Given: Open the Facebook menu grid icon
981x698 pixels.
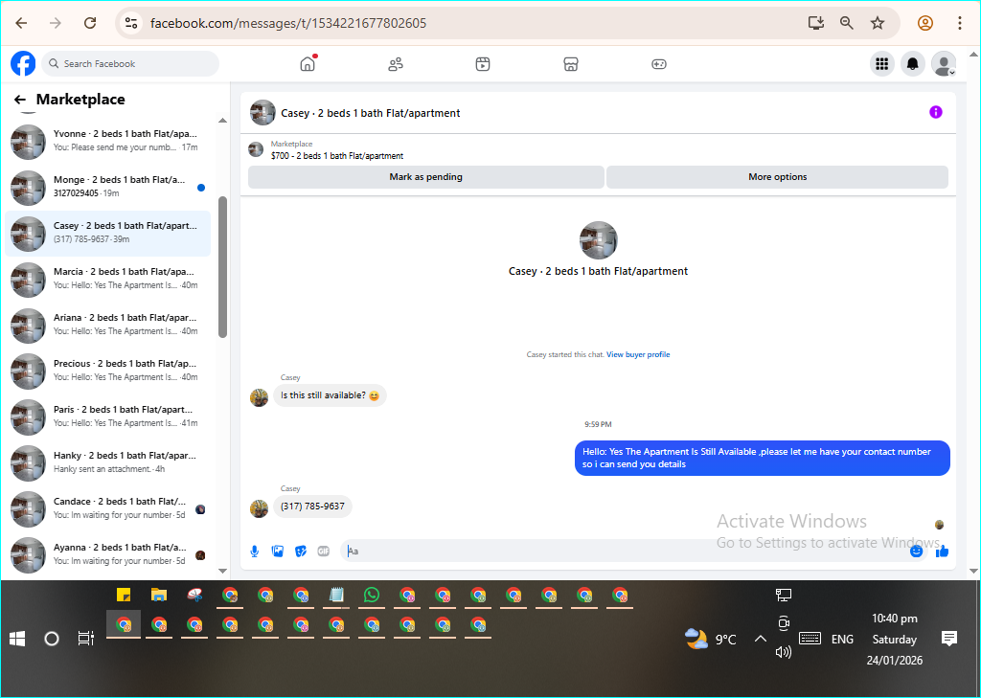Looking at the screenshot, I should [x=882, y=64].
